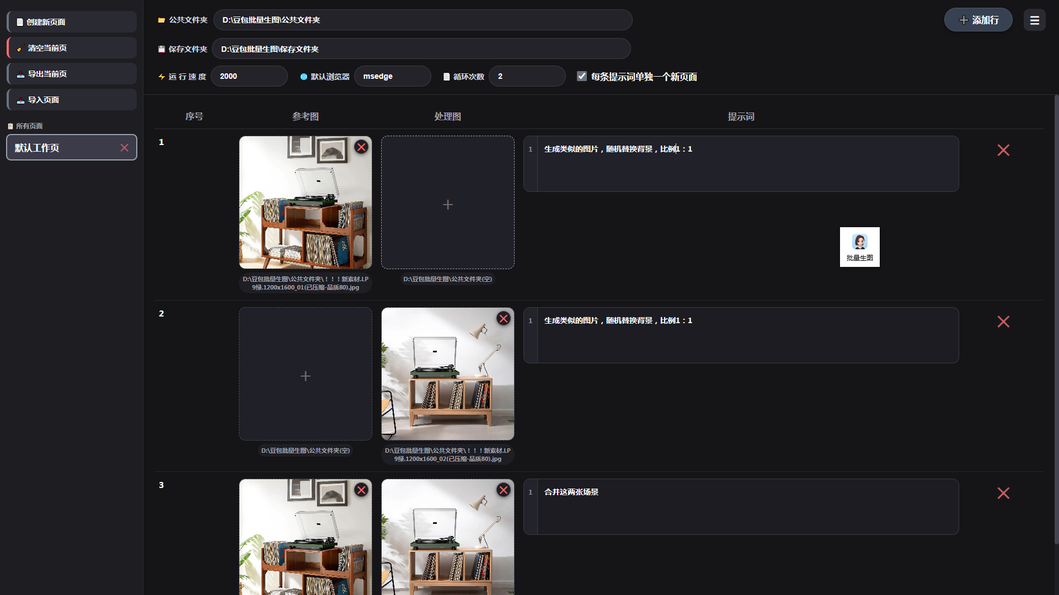Click the 运行速度 input field

[x=249, y=77]
